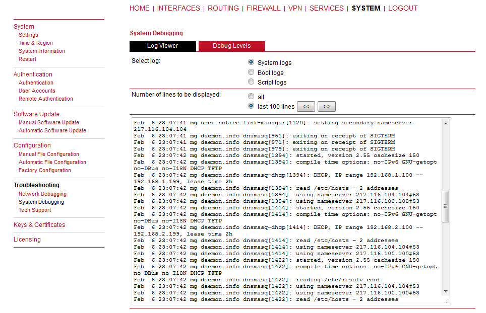Open the SERVICES menu

[x=327, y=9]
